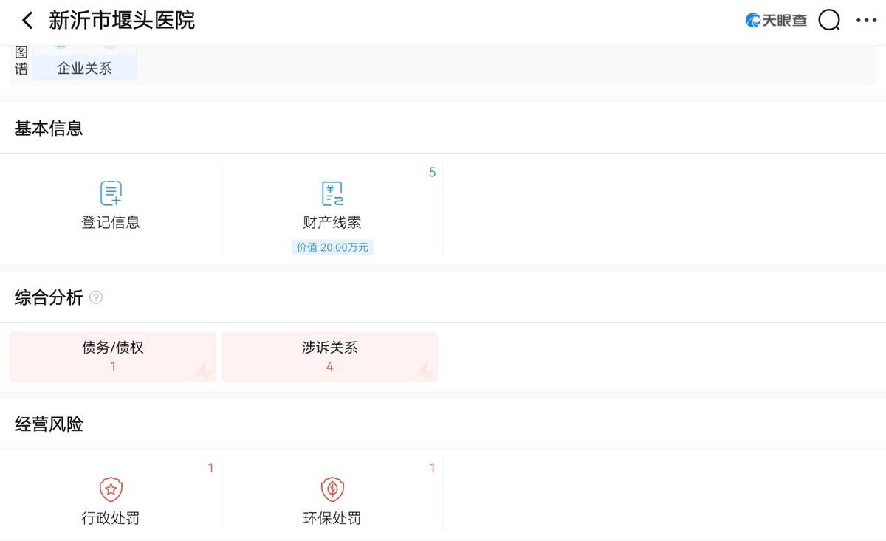This screenshot has width=886, height=541.
Task: Click the red badge 1 on 行政处罚
Action: [210, 467]
